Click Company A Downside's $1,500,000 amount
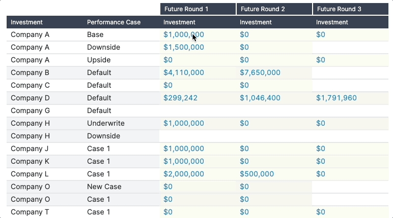This screenshot has height=218, width=393. (184, 47)
